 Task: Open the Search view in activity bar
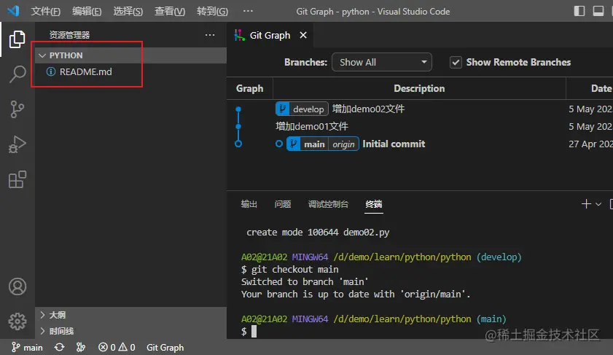coord(17,74)
